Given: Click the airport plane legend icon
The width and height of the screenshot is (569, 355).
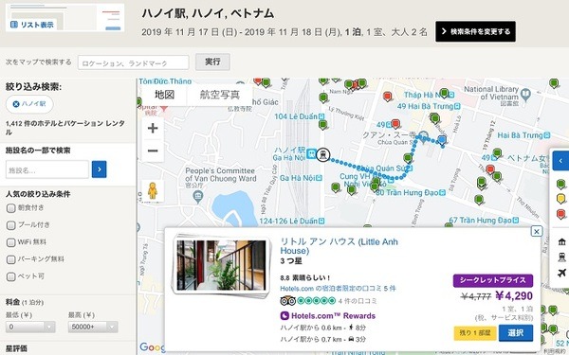Looking at the screenshot, I should [x=561, y=273].
